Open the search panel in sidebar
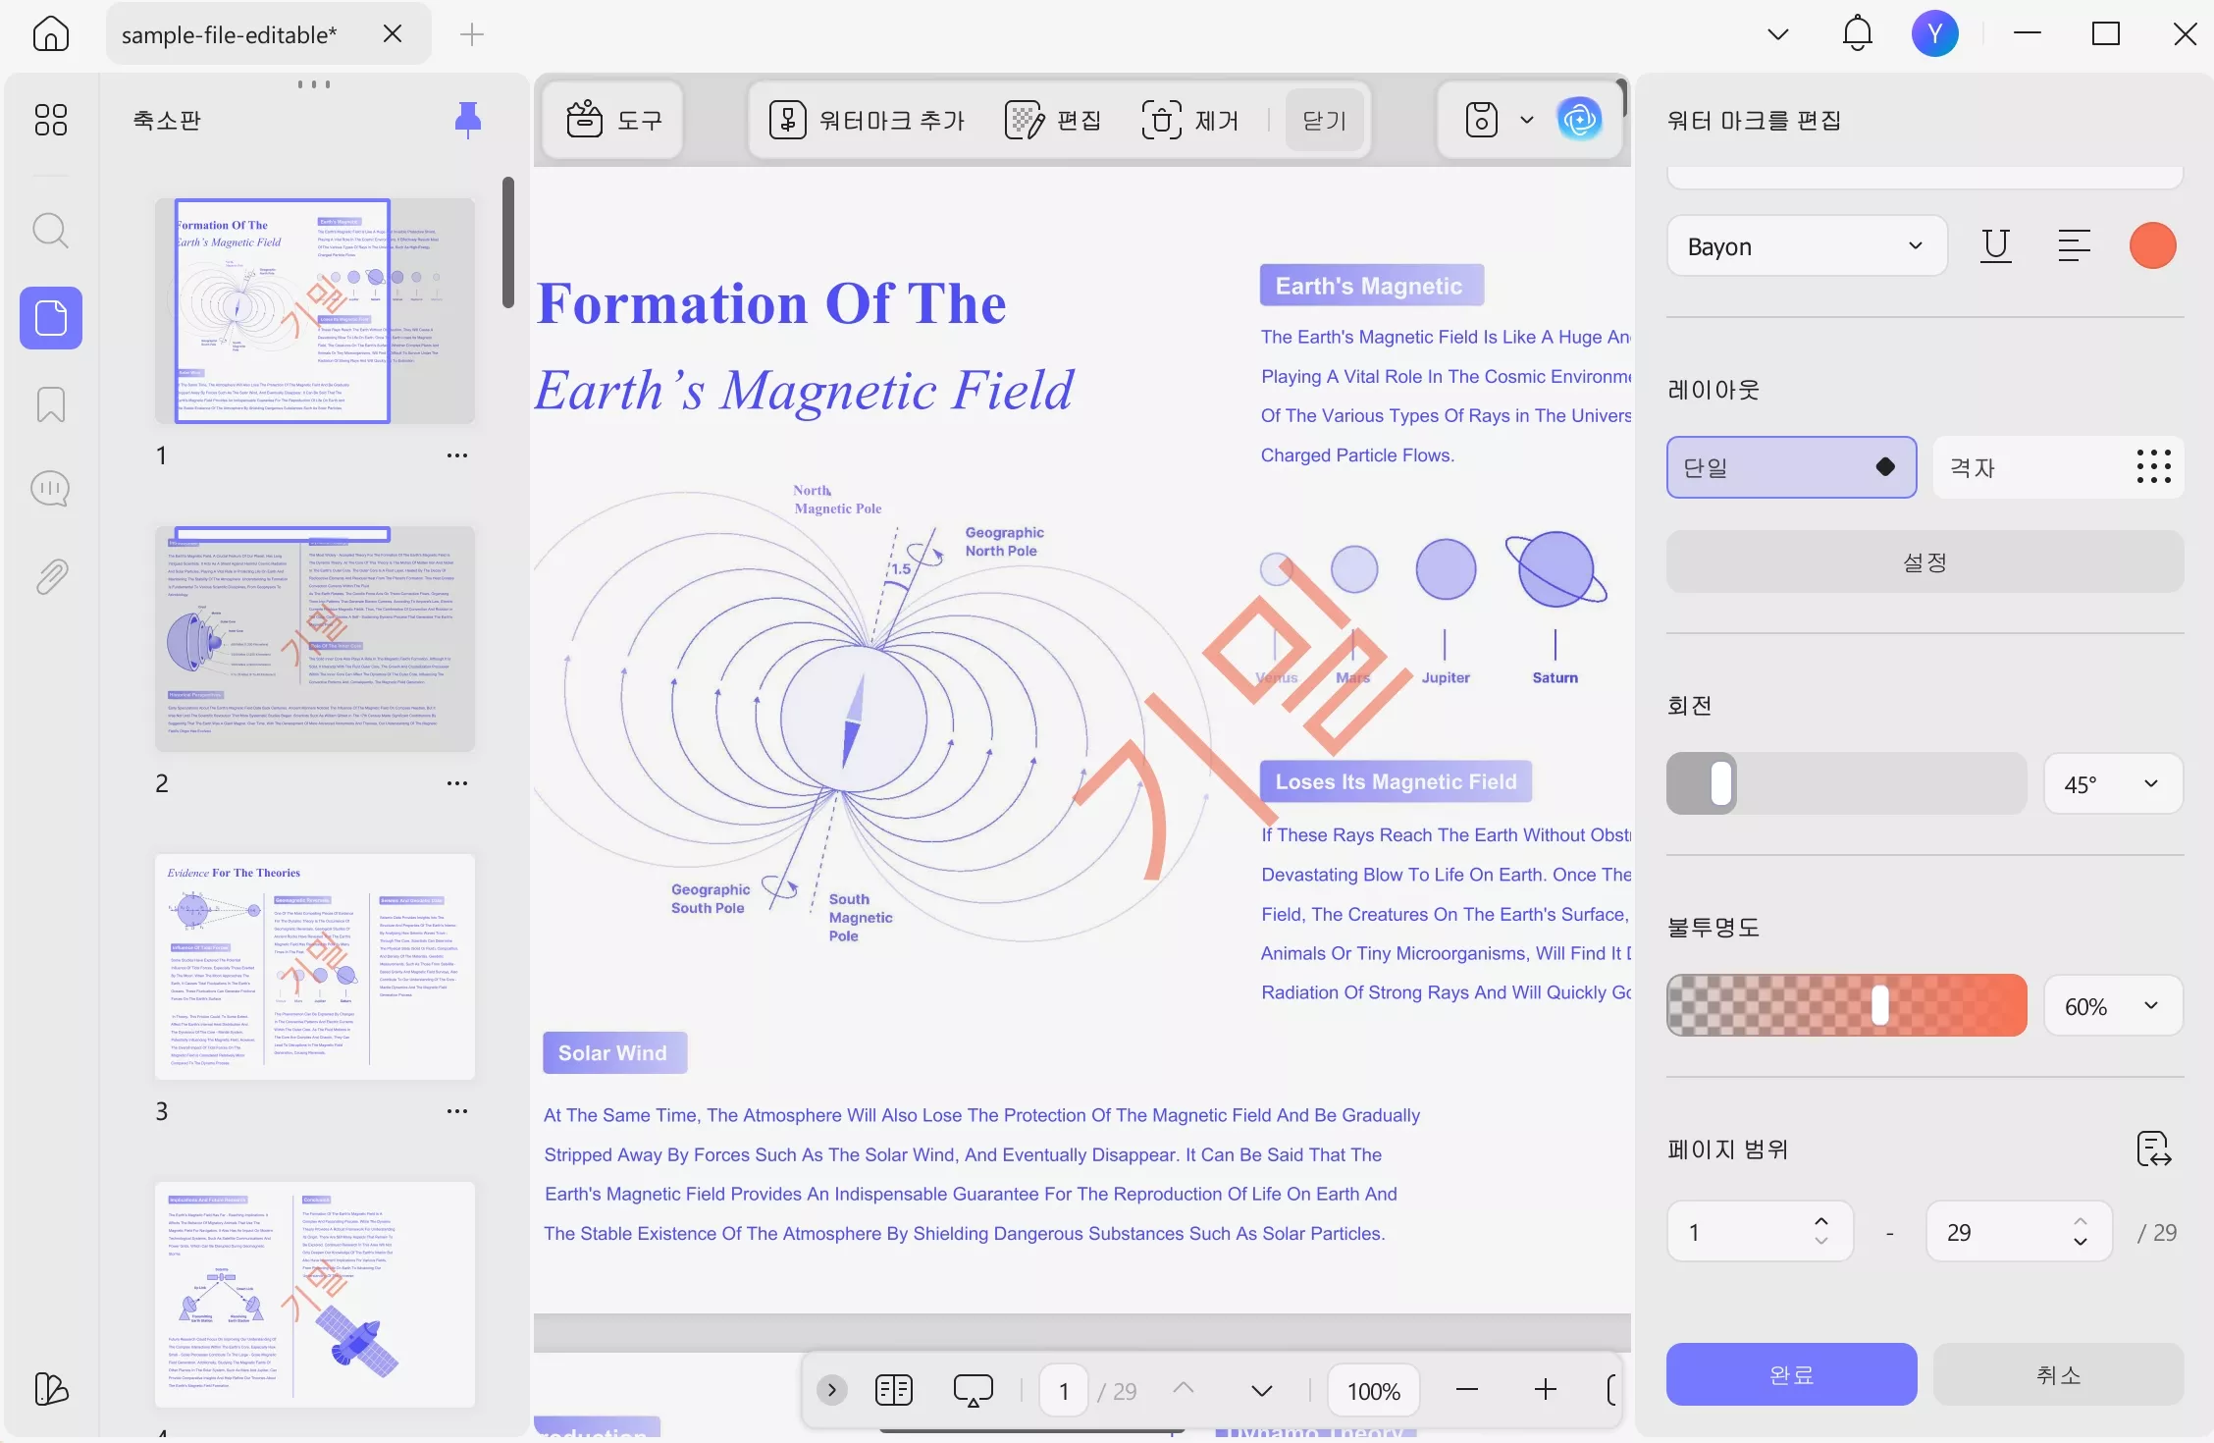This screenshot has height=1443, width=2214. [x=50, y=232]
